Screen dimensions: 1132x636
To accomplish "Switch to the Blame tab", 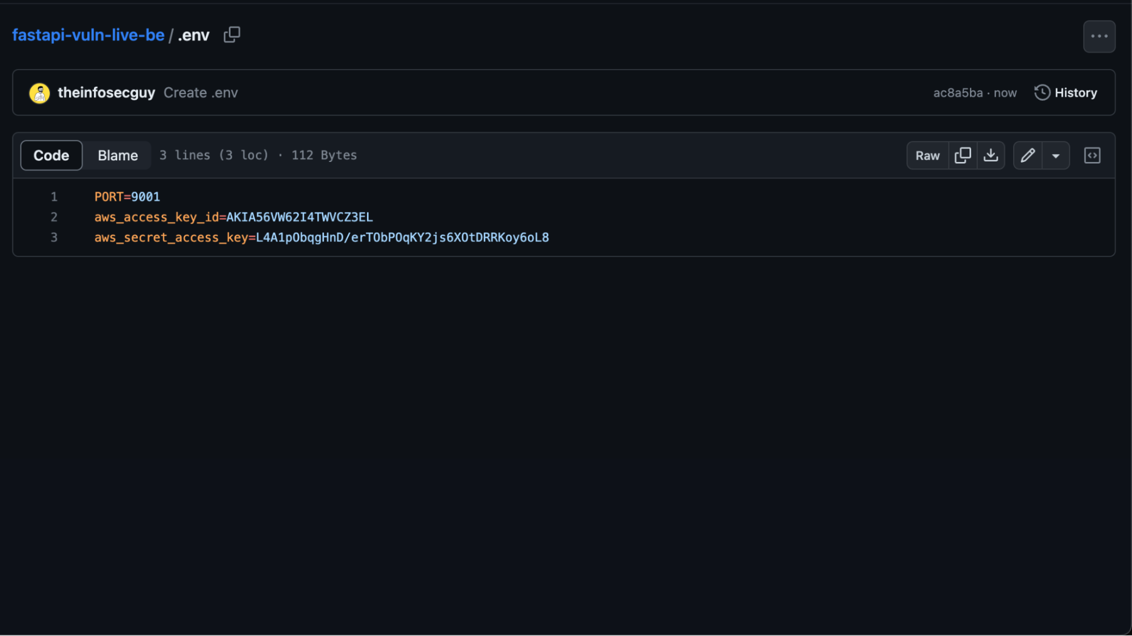I will (117, 155).
